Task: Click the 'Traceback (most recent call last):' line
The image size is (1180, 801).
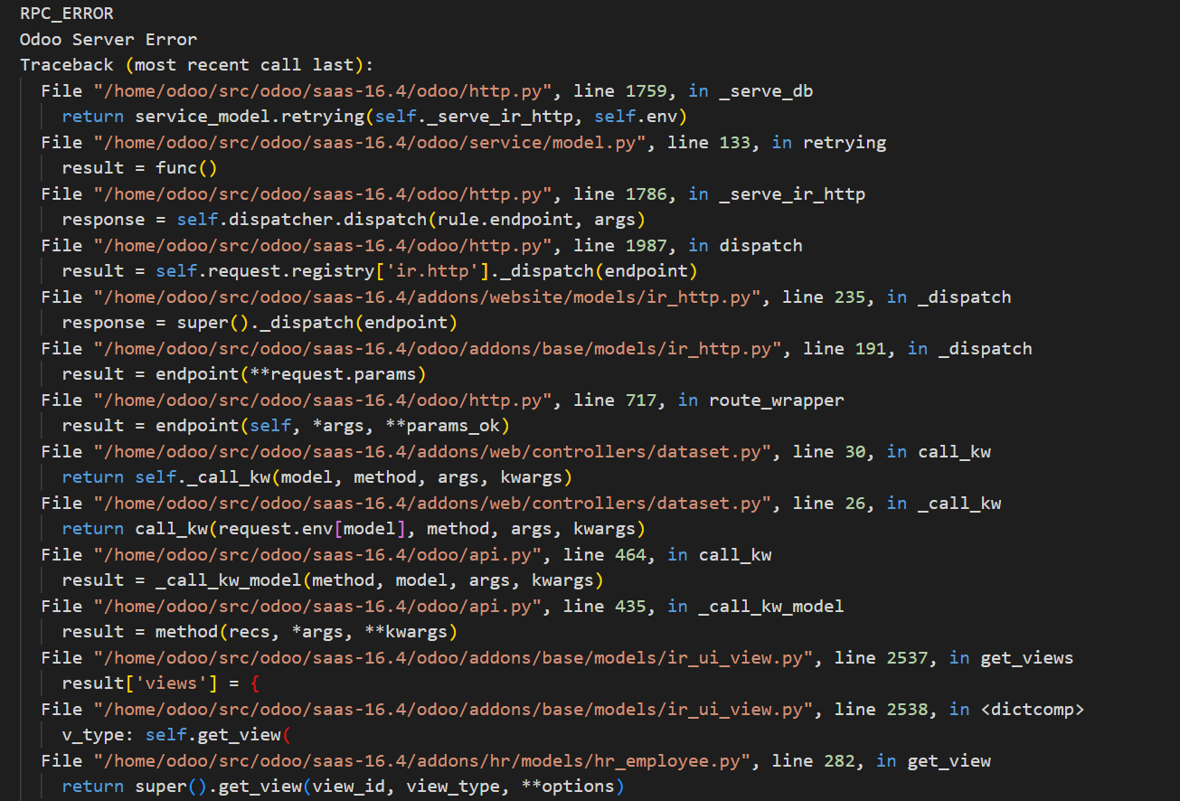Action: coord(196,65)
